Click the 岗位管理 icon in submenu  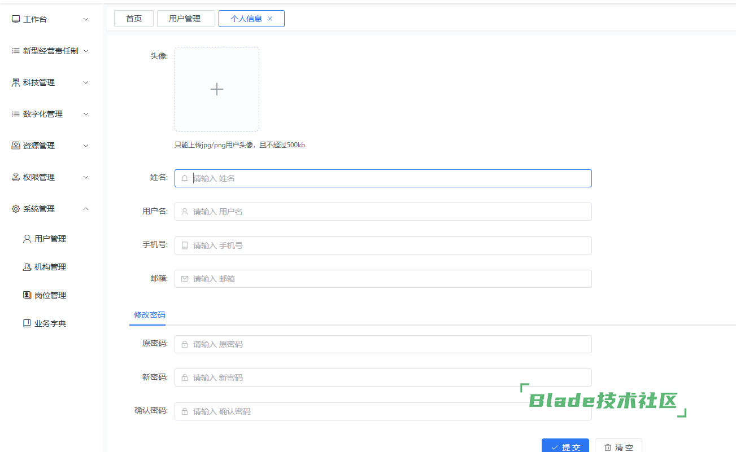coord(27,295)
